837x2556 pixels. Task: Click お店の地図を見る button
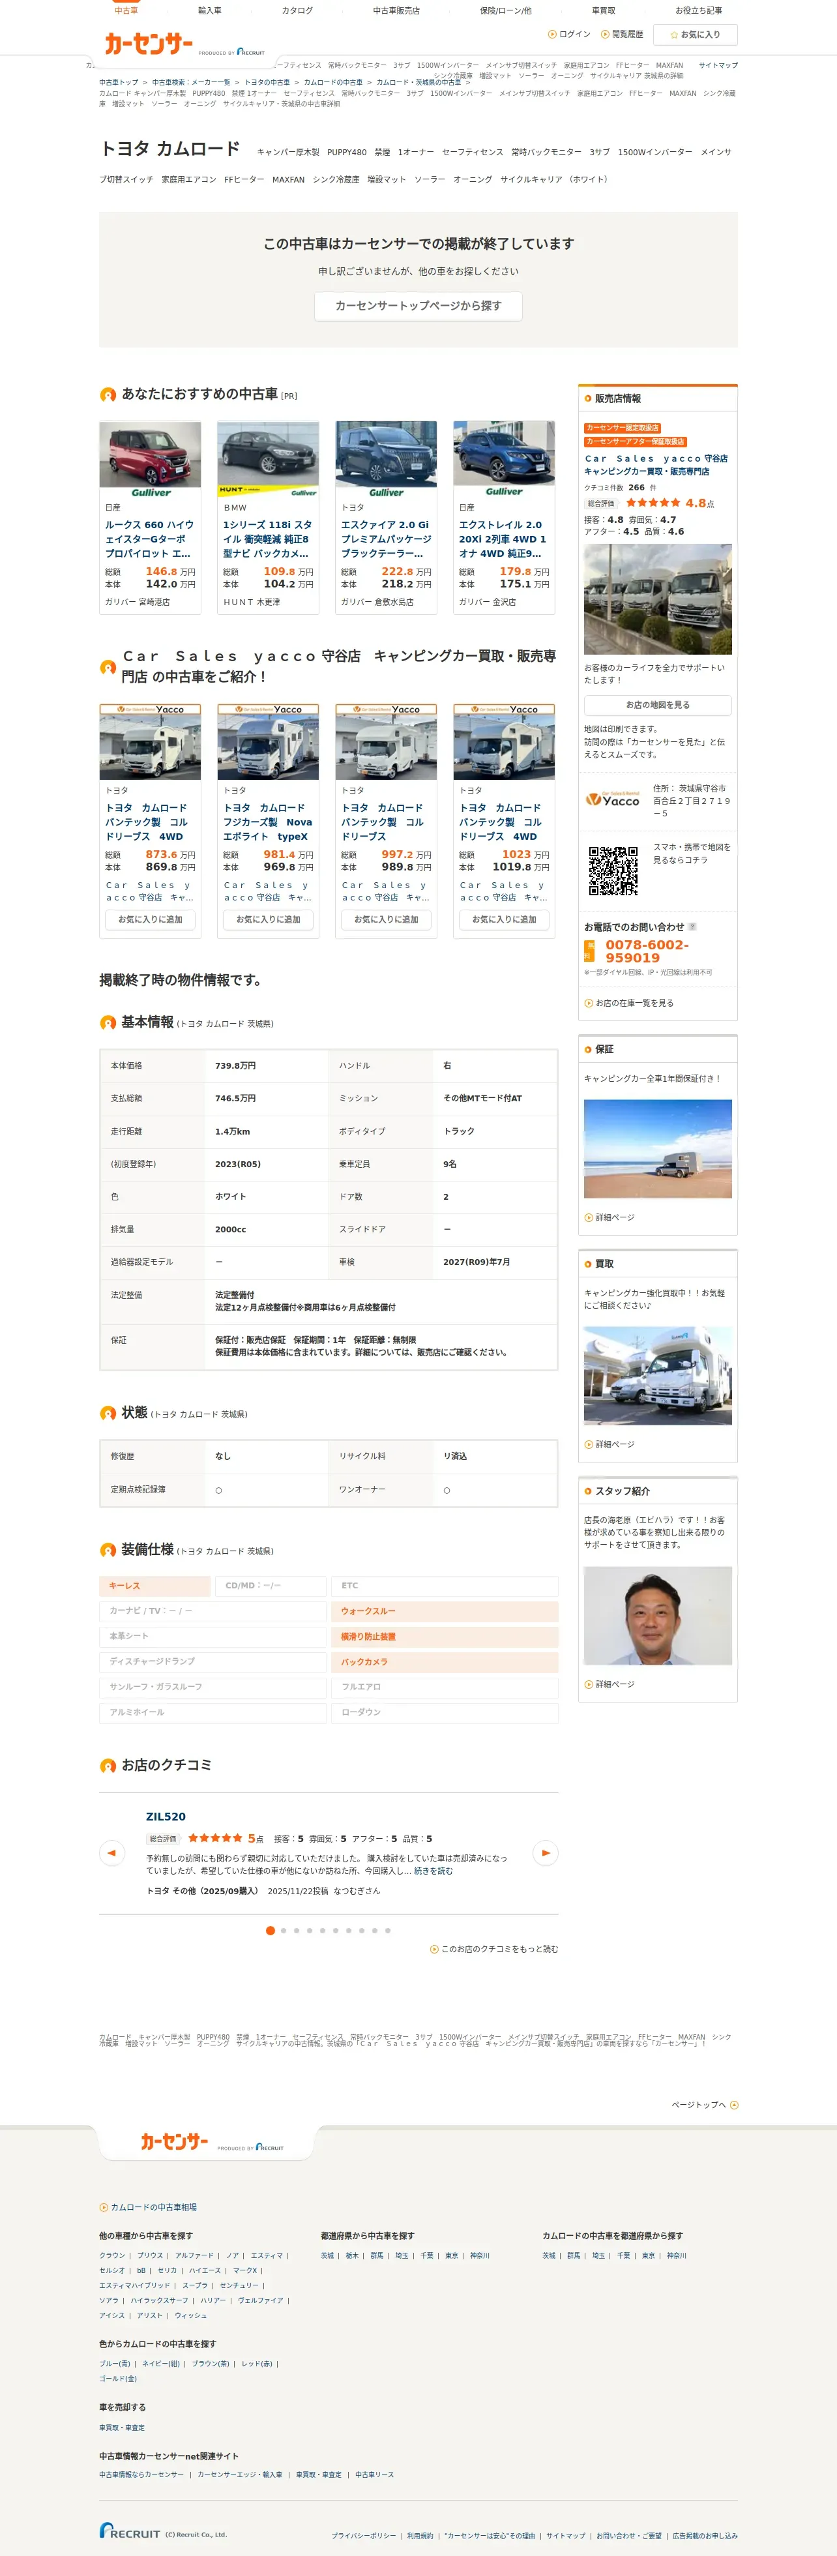(x=658, y=704)
